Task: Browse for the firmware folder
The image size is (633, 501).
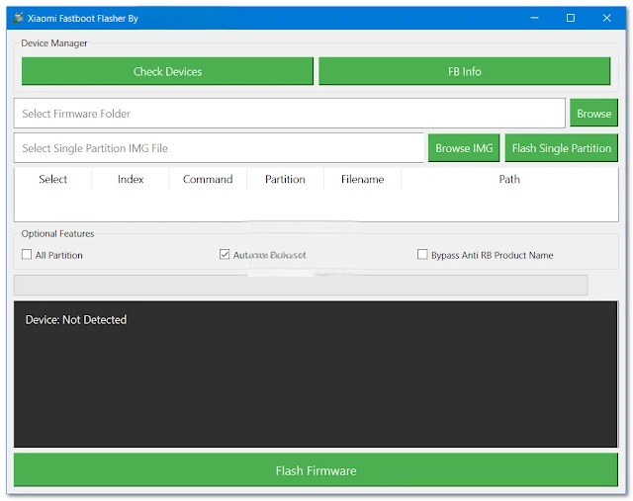Action: [593, 113]
